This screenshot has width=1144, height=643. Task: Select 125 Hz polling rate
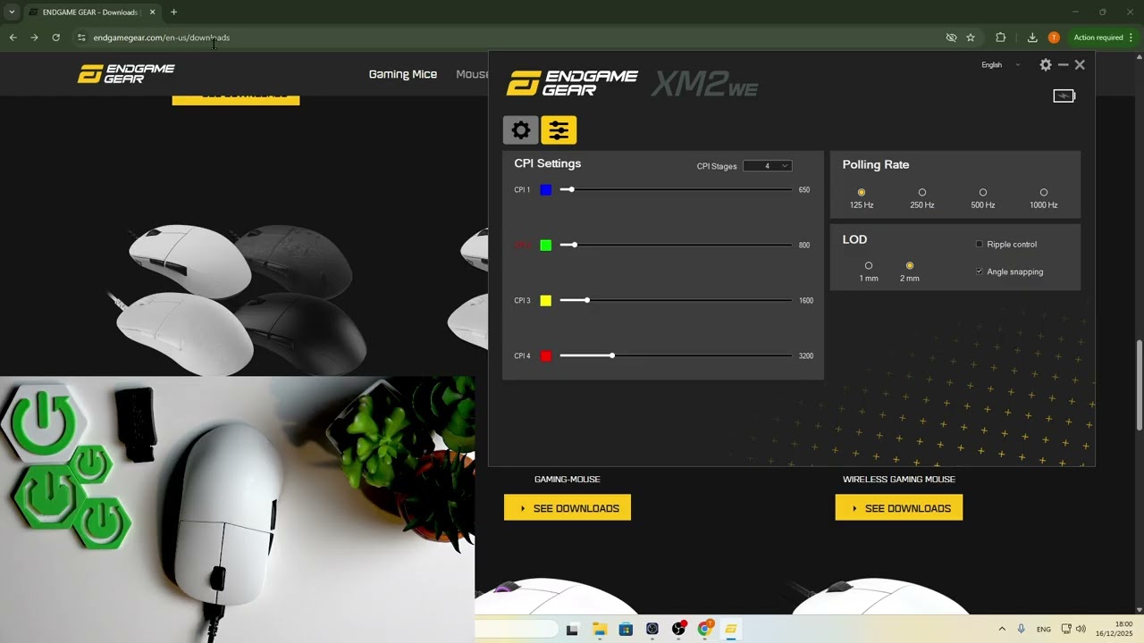(862, 192)
